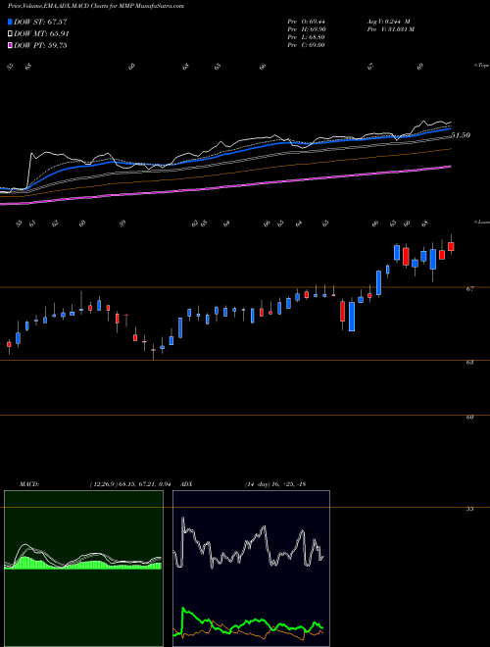Click the 'Pre C: 69.00' value
The height and width of the screenshot is (647, 490).
tap(307, 45)
